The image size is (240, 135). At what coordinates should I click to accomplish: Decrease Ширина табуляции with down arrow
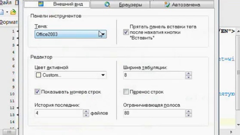pyautogui.click(x=189, y=77)
